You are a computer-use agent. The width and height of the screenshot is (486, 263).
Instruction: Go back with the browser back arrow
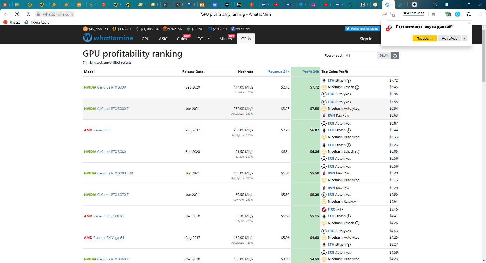(6, 14)
